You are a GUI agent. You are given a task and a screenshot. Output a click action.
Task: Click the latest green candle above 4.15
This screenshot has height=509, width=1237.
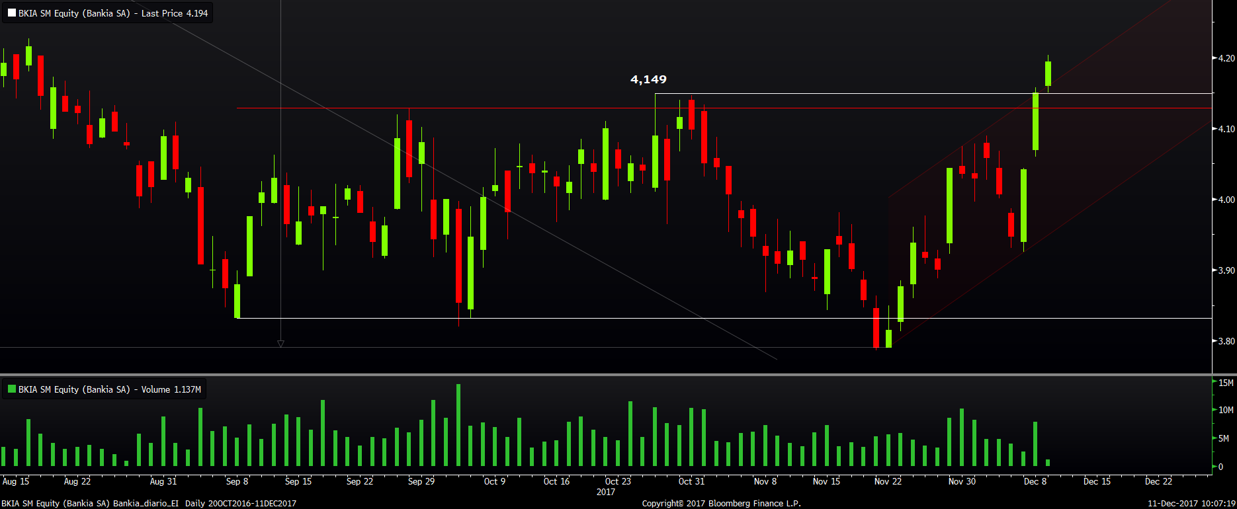[1048, 73]
